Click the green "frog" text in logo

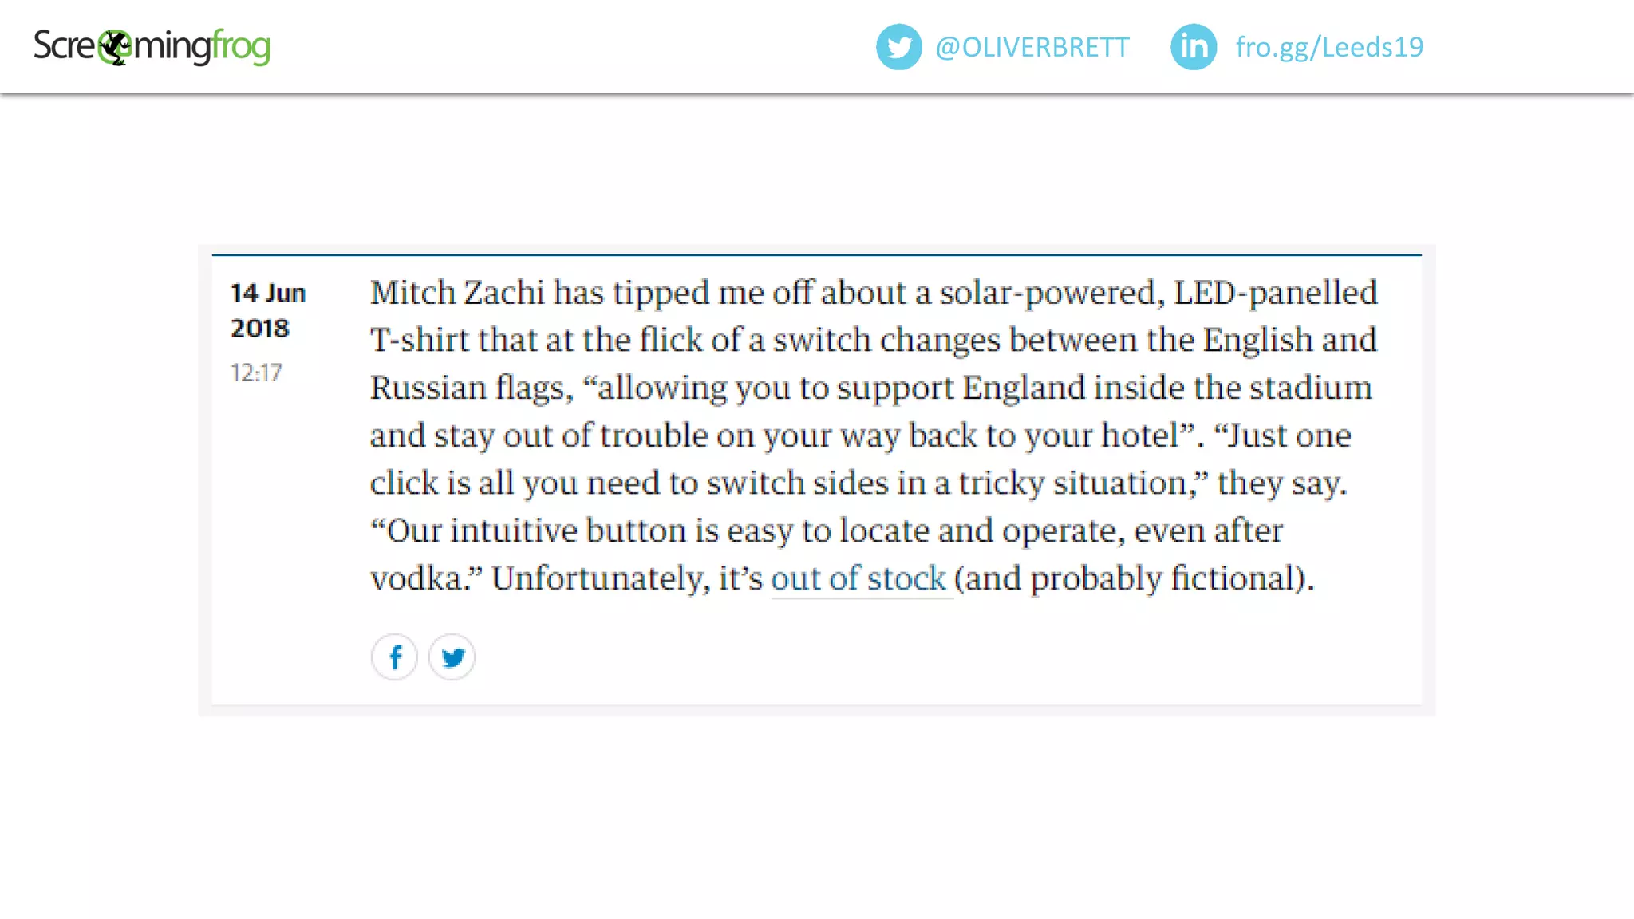click(241, 48)
